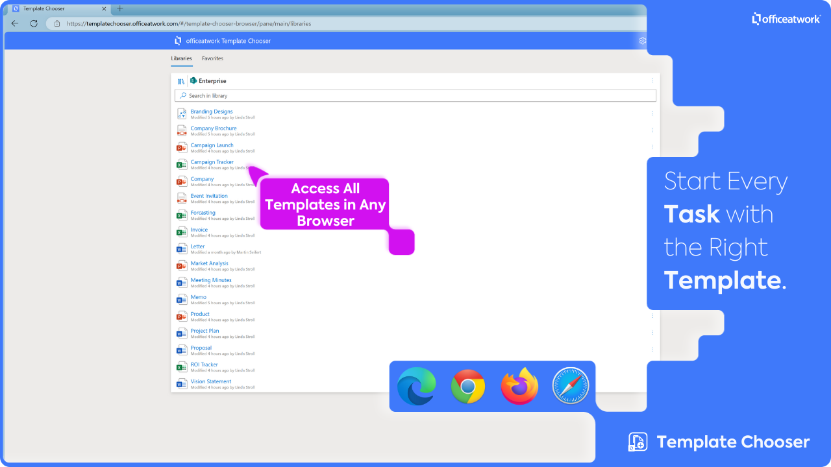Click the Meeting Minutes Word icon
Image resolution: width=831 pixels, height=467 pixels.
(182, 282)
